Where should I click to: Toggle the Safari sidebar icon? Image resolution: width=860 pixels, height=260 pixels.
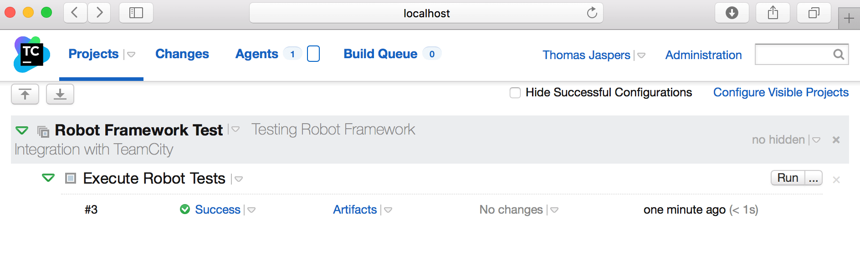tap(136, 13)
